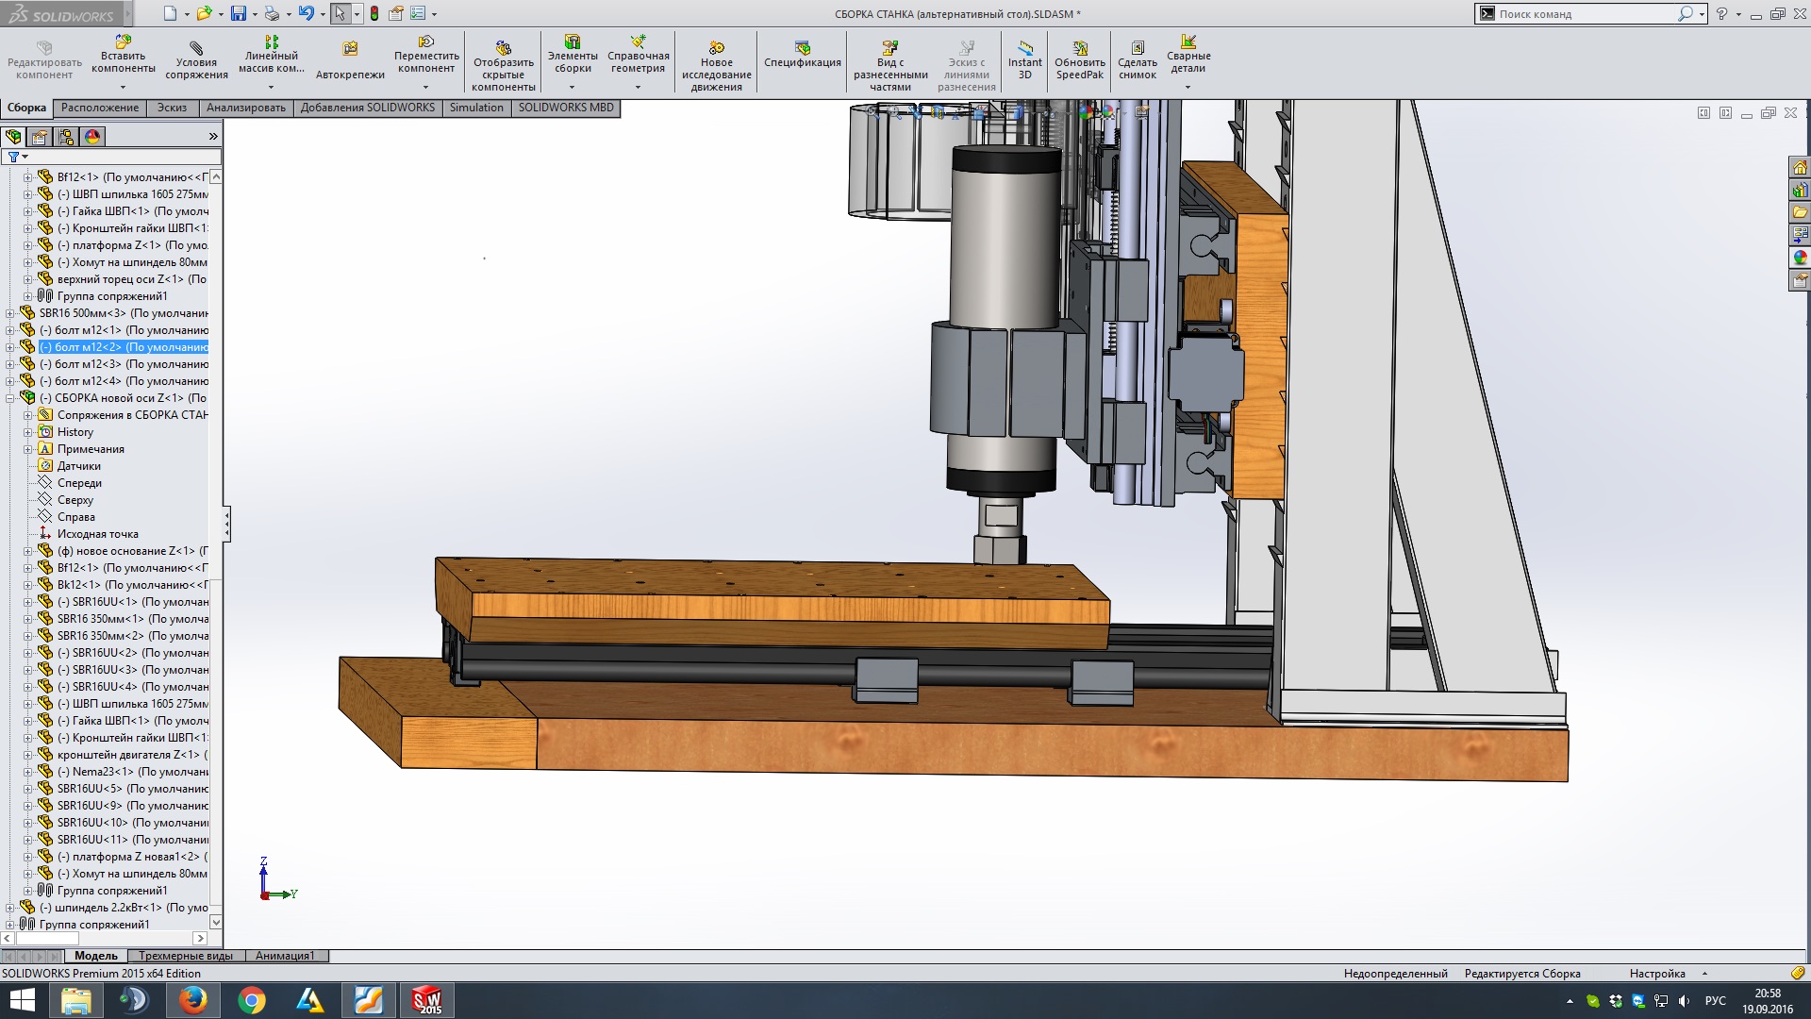Switch to DisplayManager tab in feature panel

[92, 137]
